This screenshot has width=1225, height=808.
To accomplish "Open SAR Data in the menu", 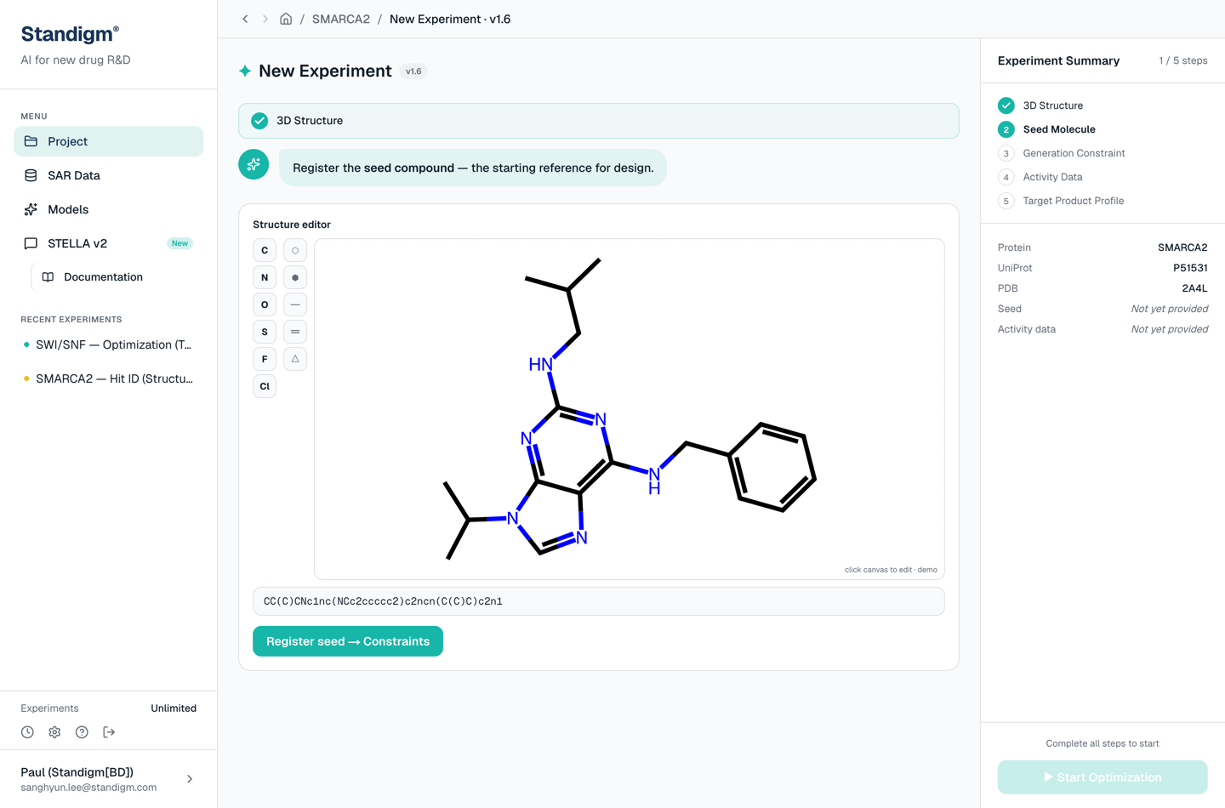I will [x=109, y=175].
